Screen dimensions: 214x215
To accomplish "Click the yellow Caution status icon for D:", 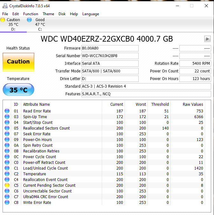I will [x=3, y=20].
